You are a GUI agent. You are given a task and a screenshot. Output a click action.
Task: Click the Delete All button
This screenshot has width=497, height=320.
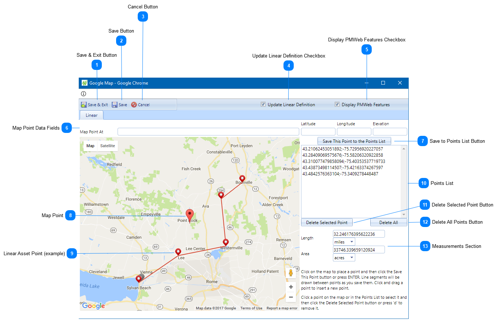pyautogui.click(x=389, y=222)
